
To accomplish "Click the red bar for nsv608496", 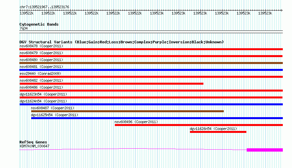I will [x=199, y=125].
